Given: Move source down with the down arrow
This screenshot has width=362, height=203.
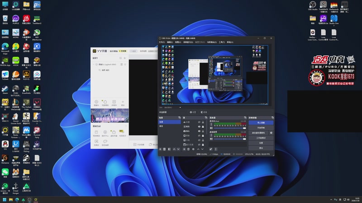Looking at the screenshot, I should click(x=202, y=149).
